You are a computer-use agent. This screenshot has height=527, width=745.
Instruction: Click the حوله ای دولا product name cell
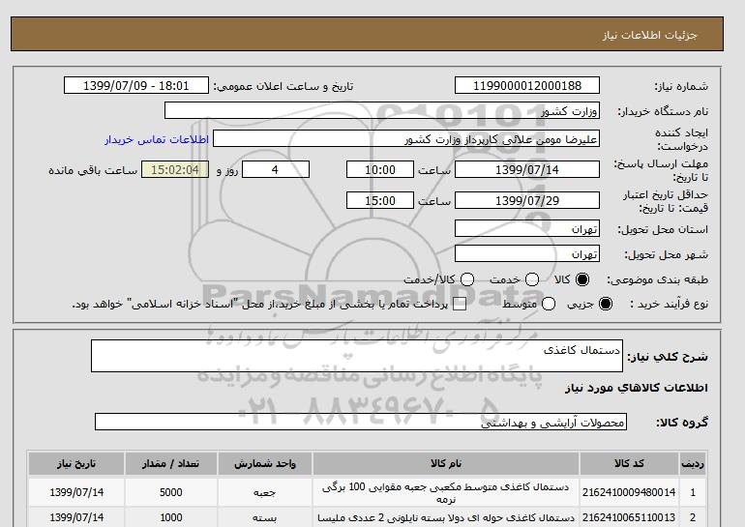[x=446, y=517]
